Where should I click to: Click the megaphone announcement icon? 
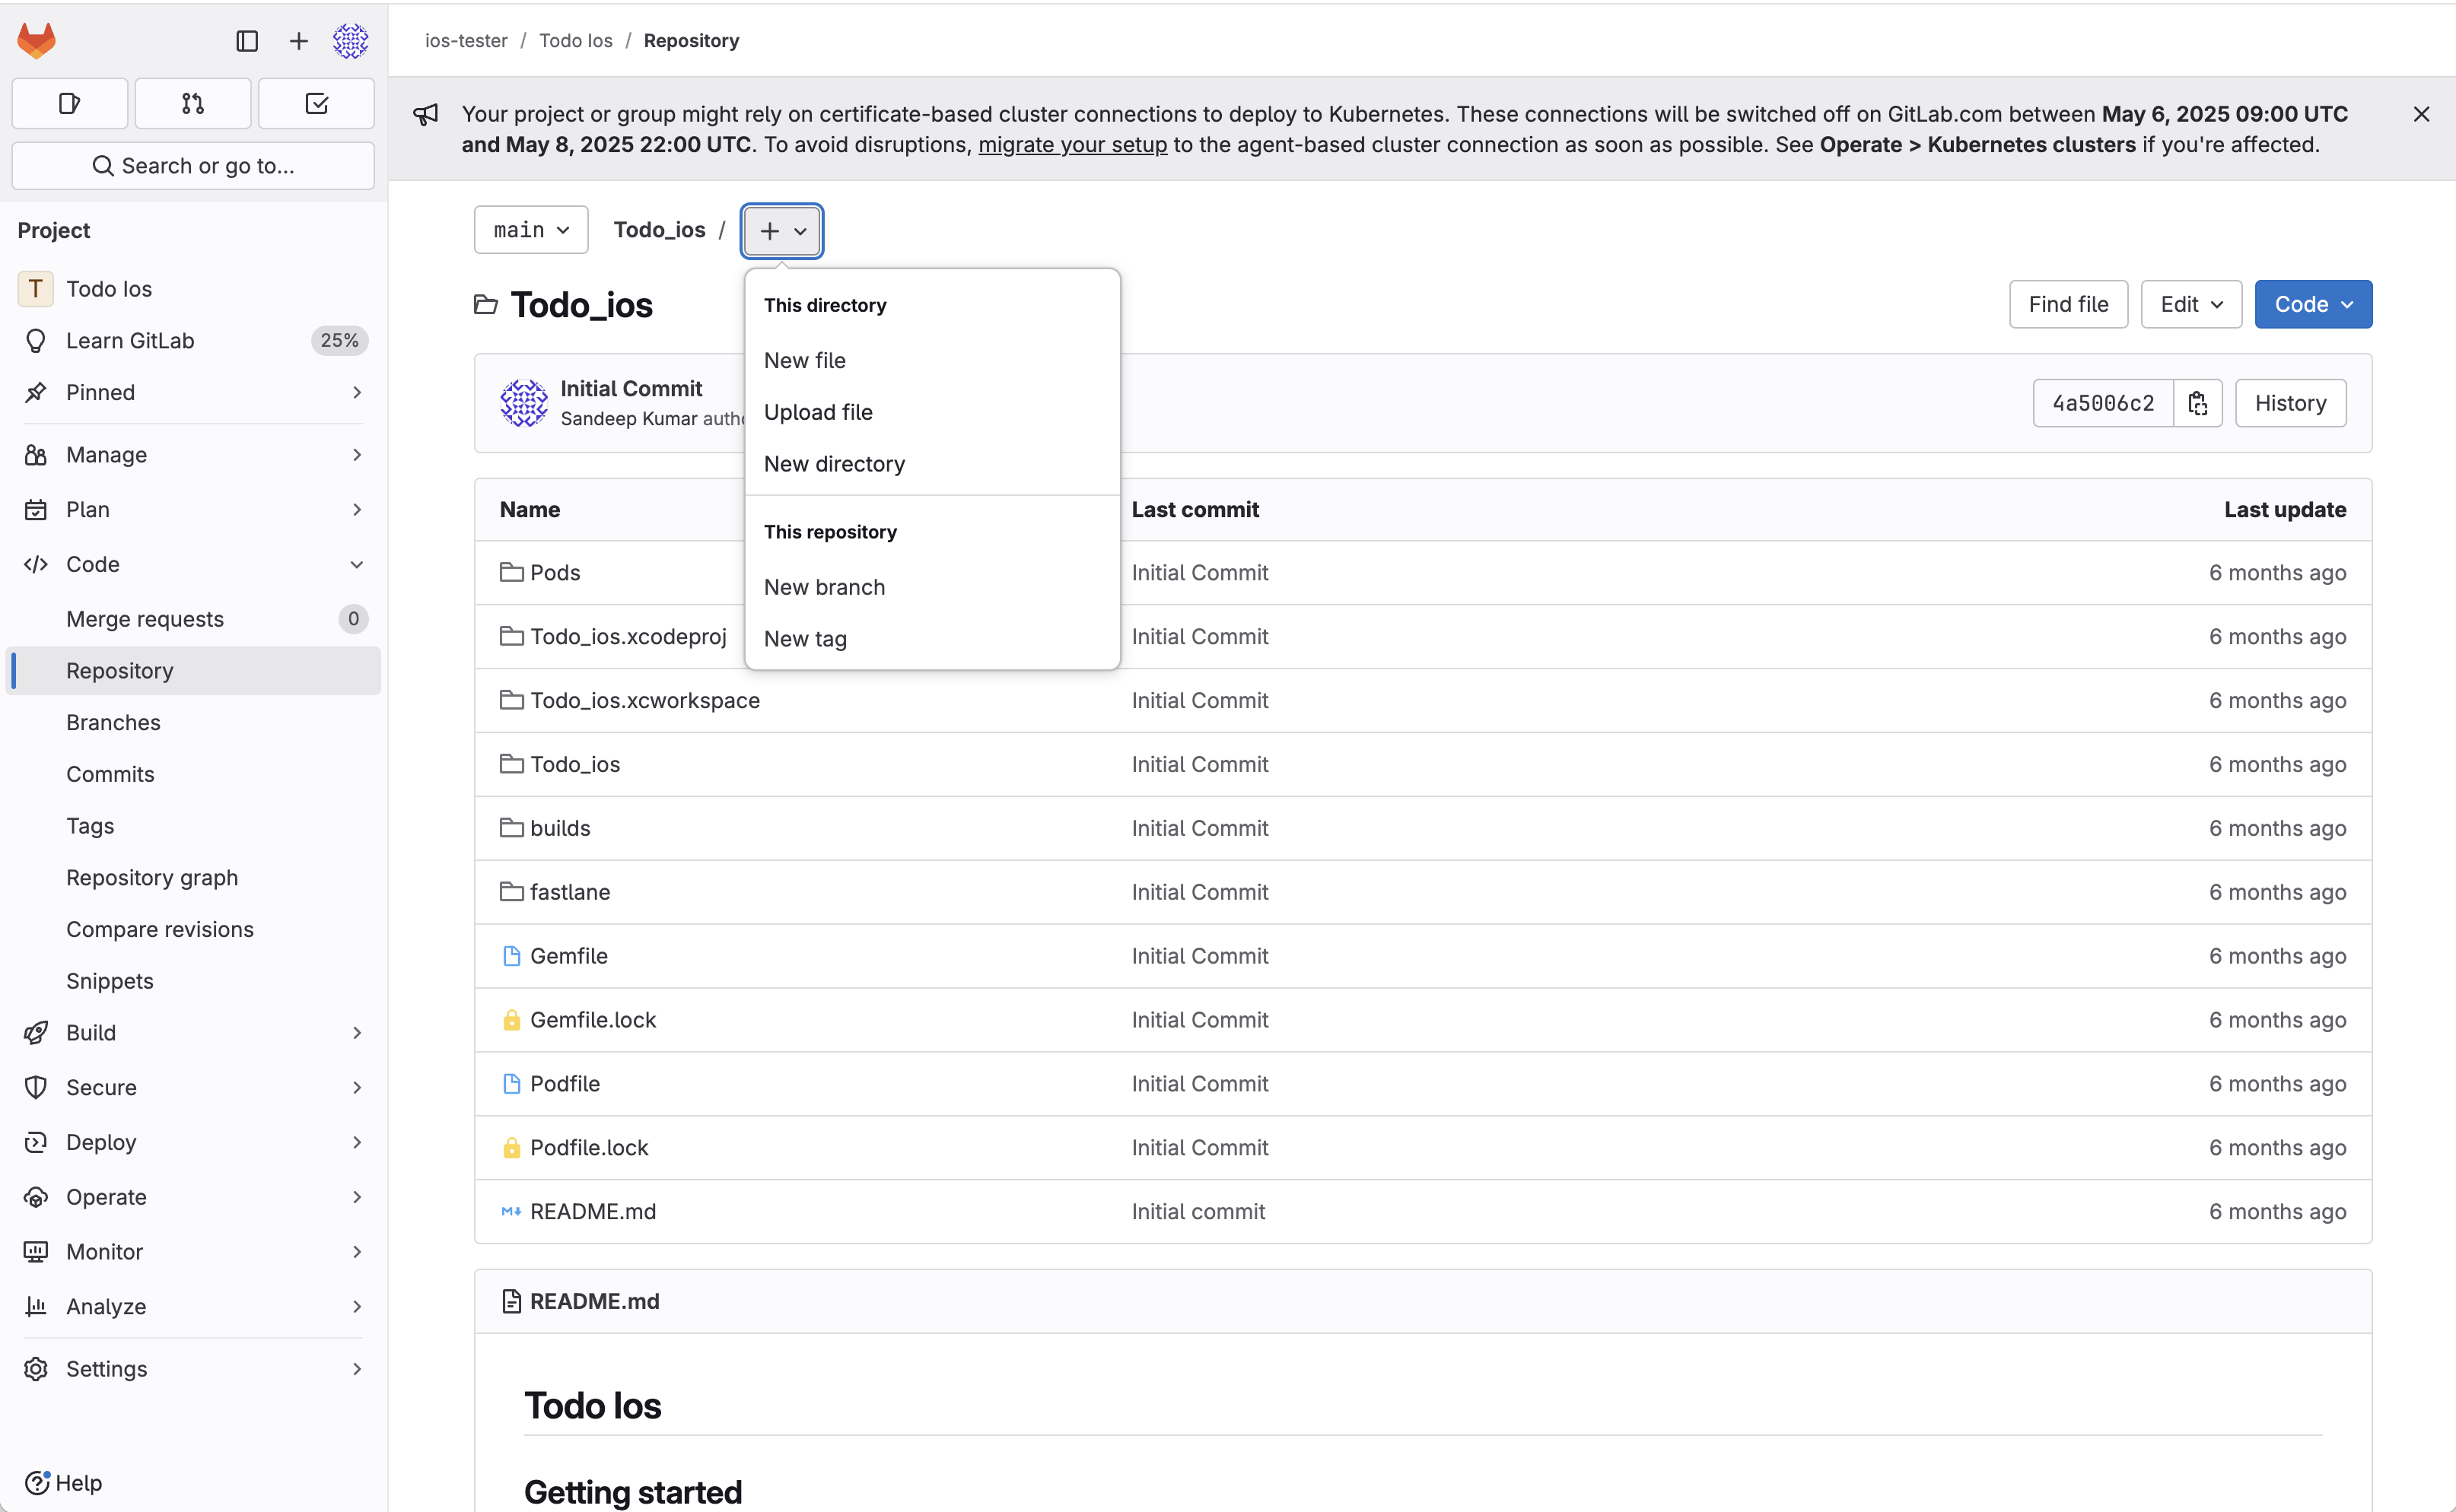(425, 114)
